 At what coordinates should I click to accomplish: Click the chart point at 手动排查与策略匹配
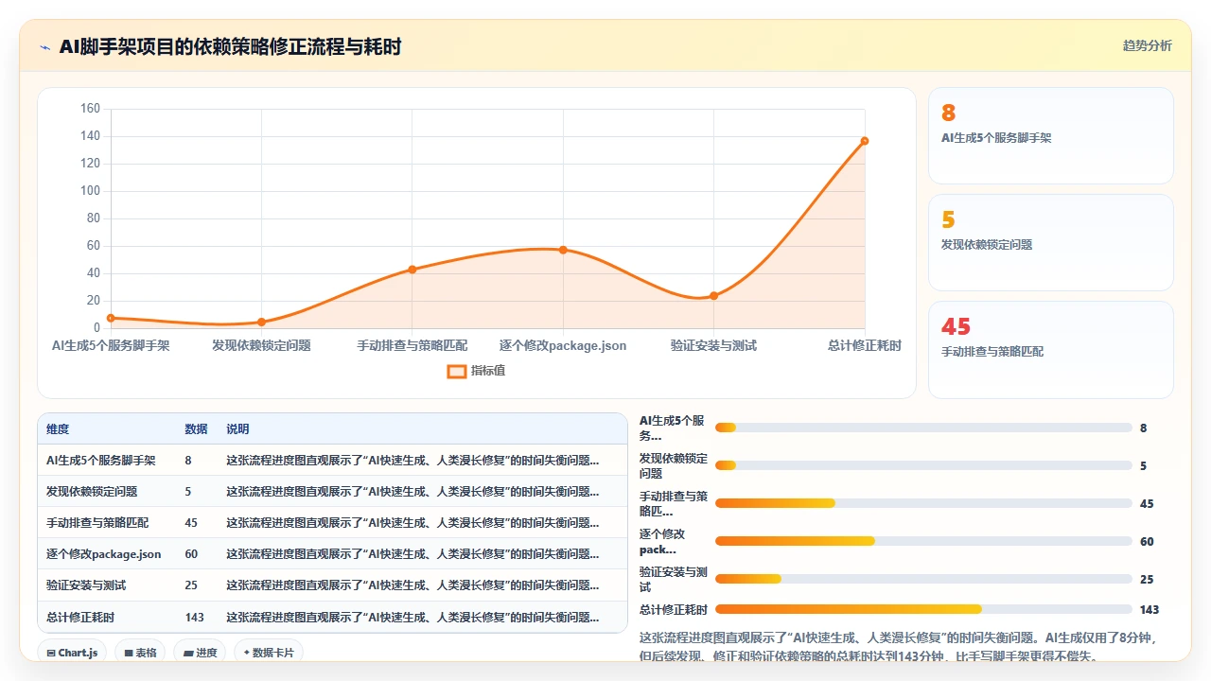tap(412, 270)
